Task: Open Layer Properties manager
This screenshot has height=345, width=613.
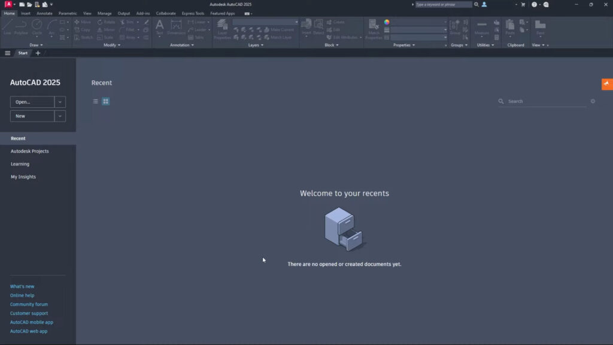Action: [223, 29]
